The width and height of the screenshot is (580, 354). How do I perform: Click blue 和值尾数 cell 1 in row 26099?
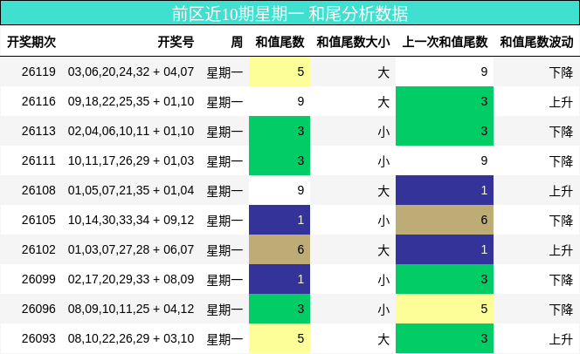pos(280,279)
